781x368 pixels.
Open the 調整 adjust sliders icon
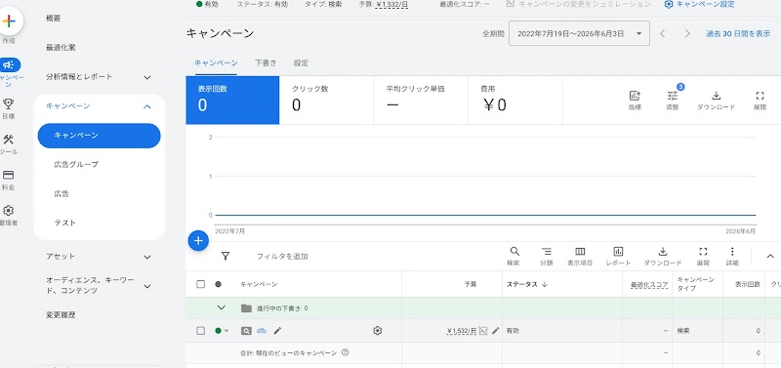673,96
